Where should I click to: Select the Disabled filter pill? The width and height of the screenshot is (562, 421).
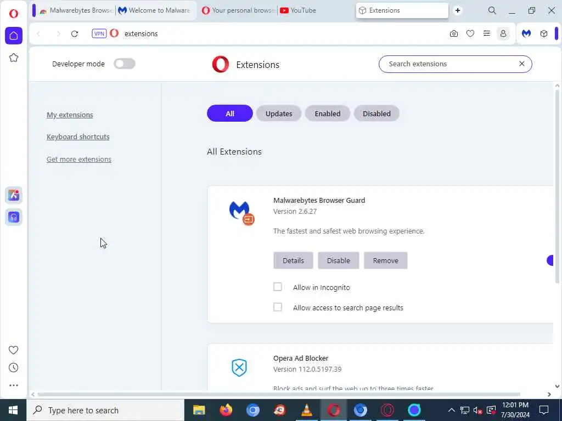pos(376,113)
